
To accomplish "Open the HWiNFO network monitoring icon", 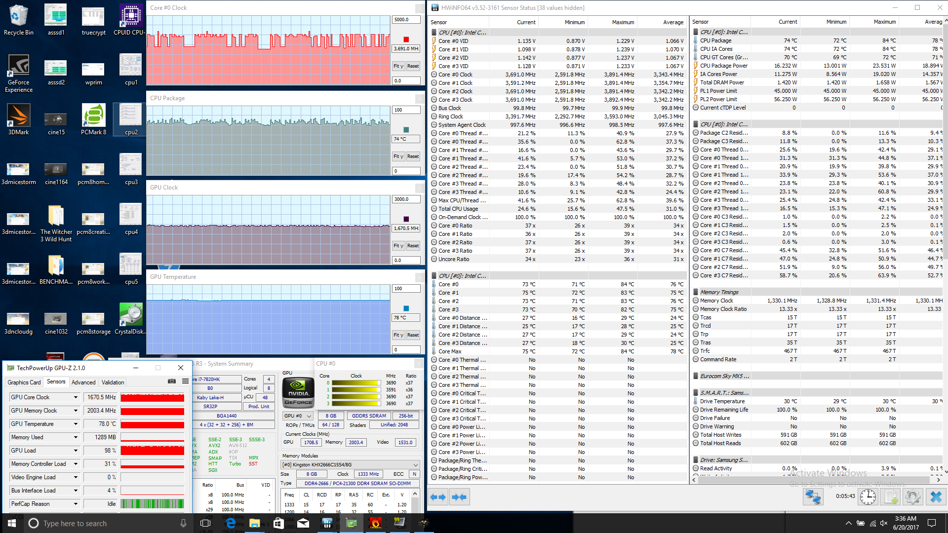I will click(x=813, y=497).
